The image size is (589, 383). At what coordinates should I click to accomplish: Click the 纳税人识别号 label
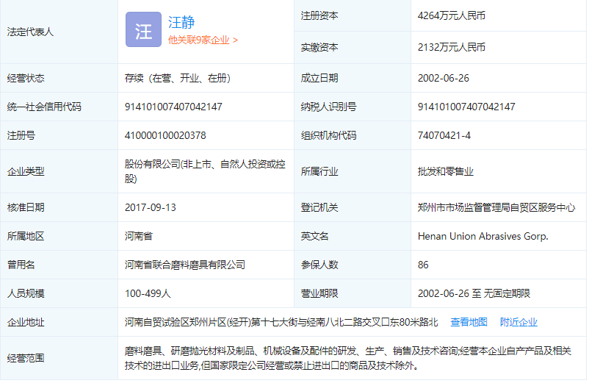(x=328, y=107)
